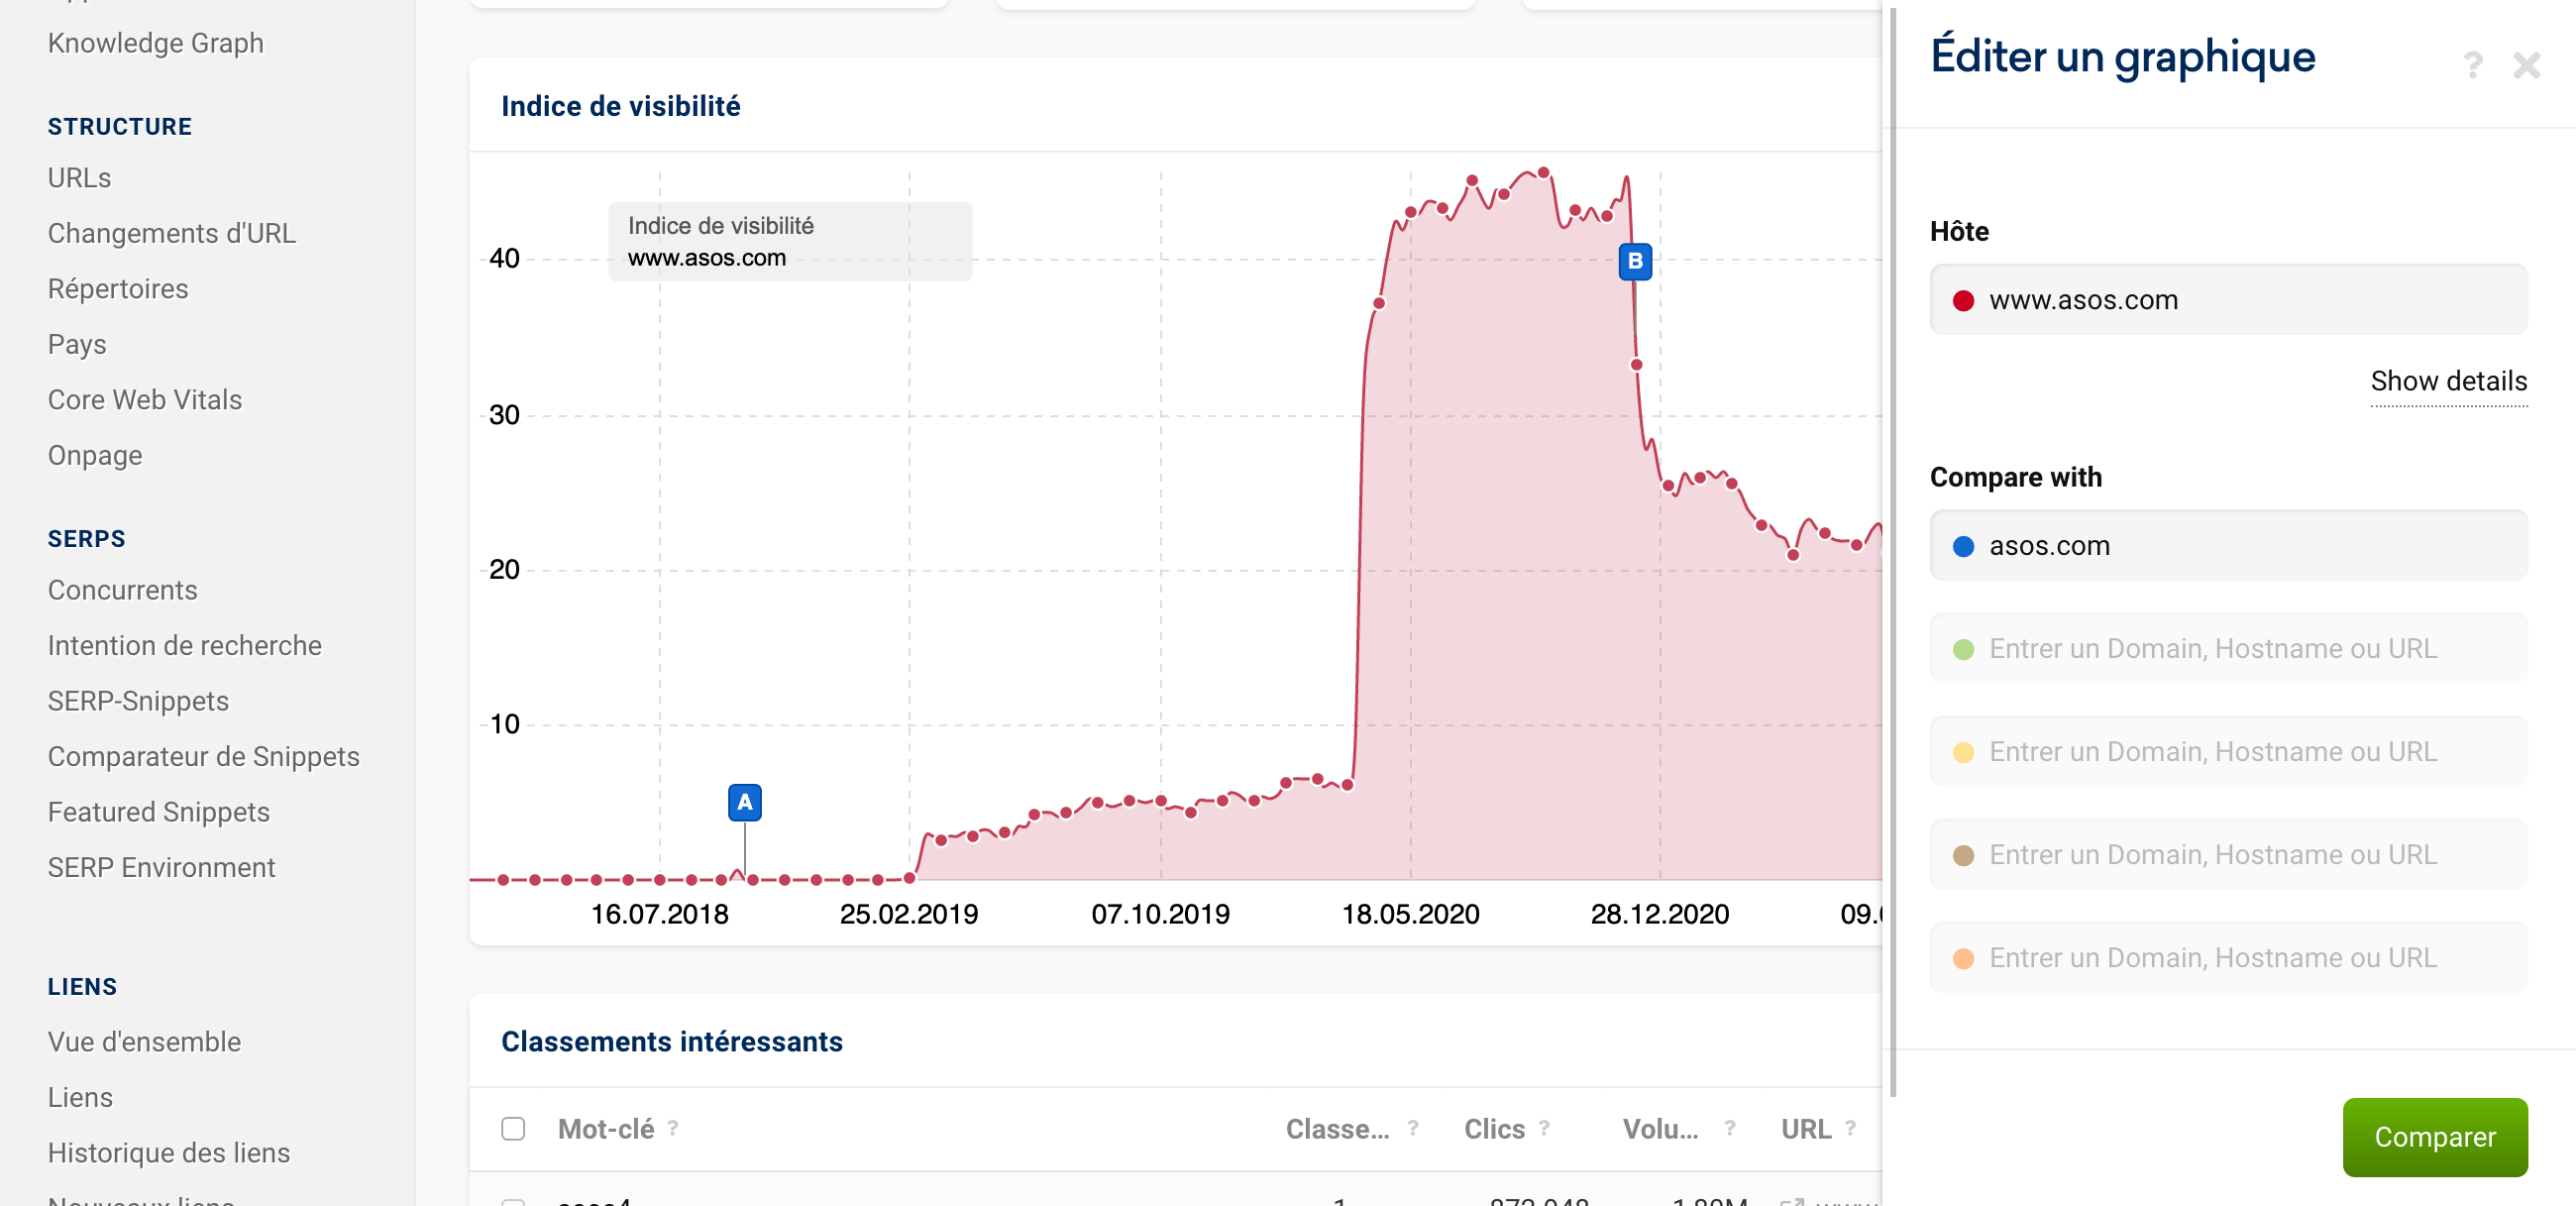The width and height of the screenshot is (2576, 1206).
Task: Open Onpage in the sidebar
Action: [x=95, y=455]
